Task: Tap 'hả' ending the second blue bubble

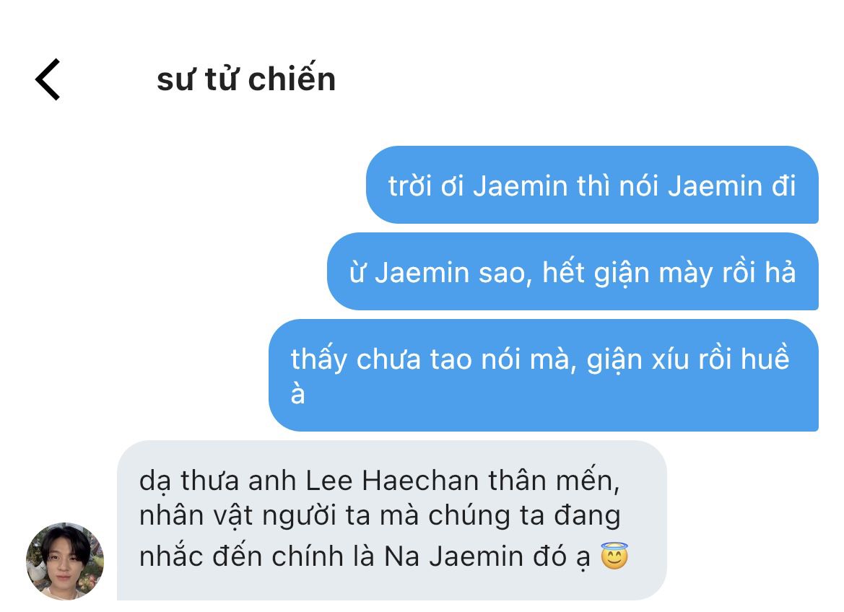Action: (780, 271)
